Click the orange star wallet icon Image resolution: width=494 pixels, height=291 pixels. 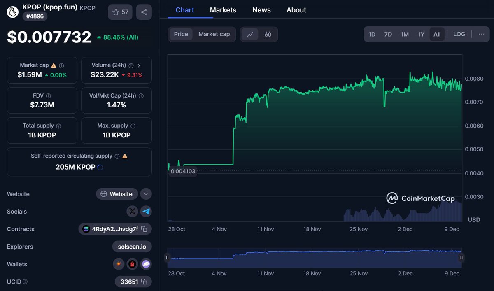[x=119, y=264]
